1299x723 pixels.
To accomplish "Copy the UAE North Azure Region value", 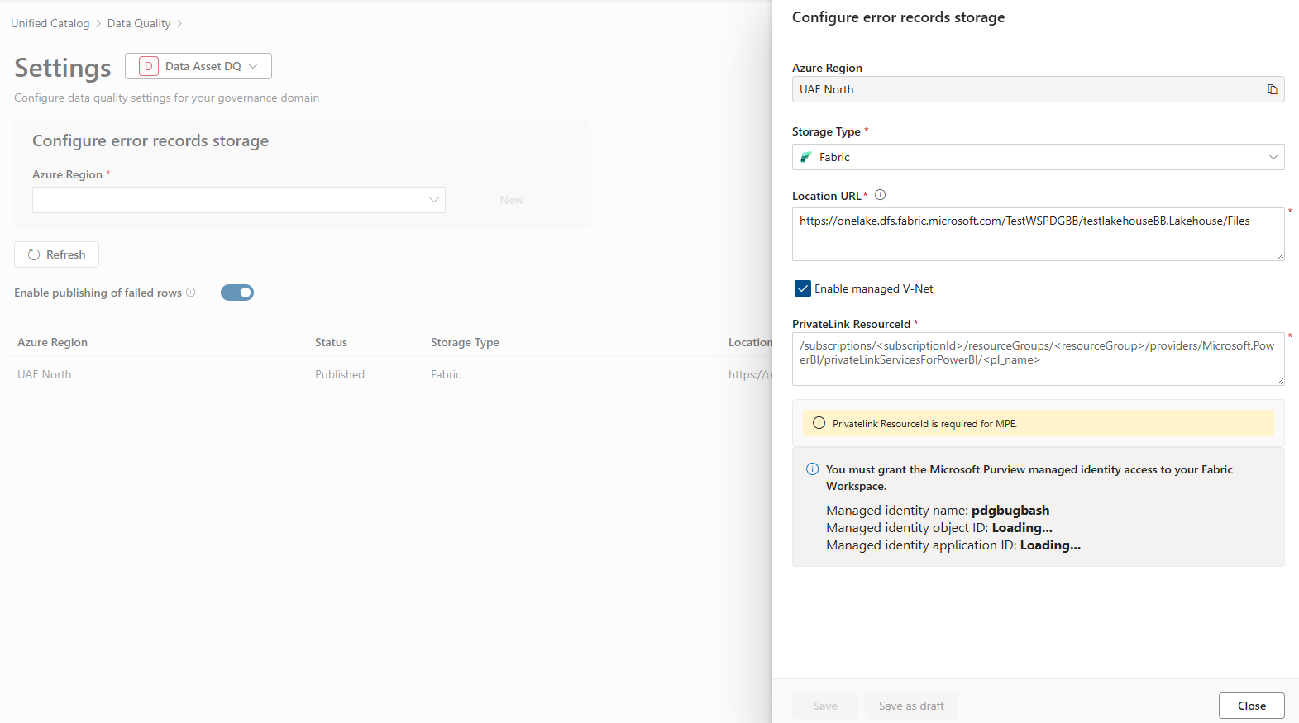I will pos(1273,89).
